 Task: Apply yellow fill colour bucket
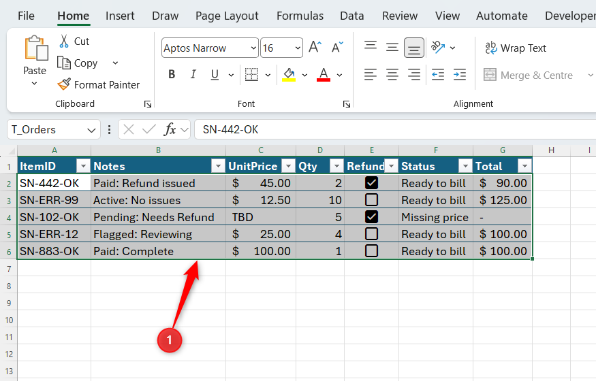pyautogui.click(x=289, y=75)
